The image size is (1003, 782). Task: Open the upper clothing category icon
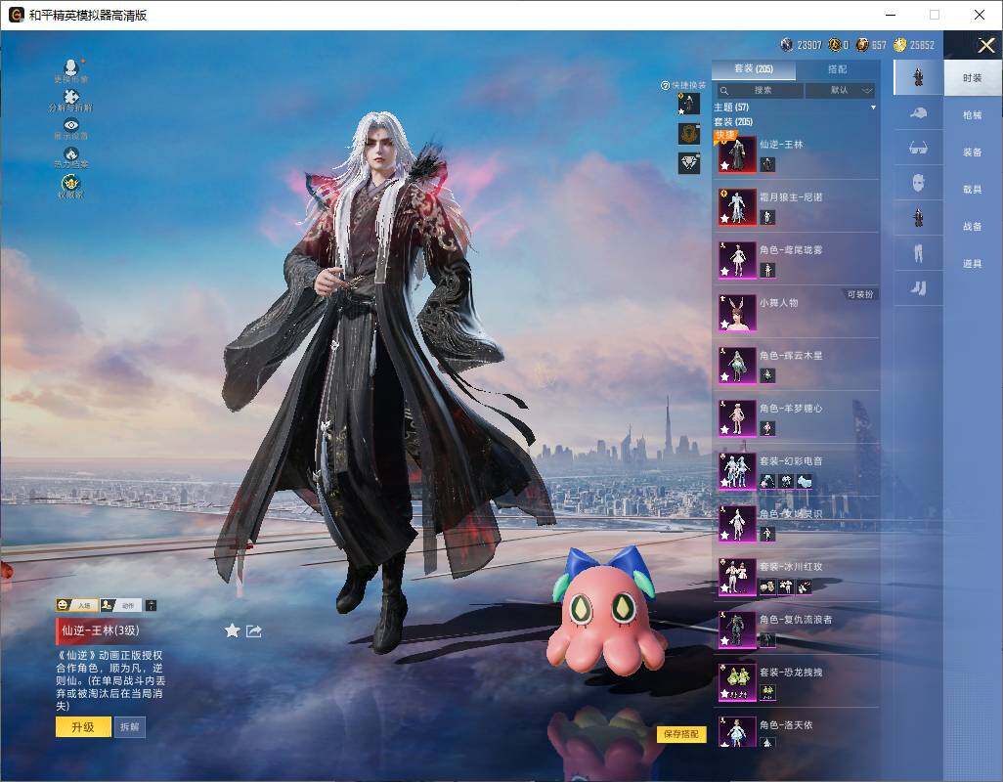click(919, 219)
